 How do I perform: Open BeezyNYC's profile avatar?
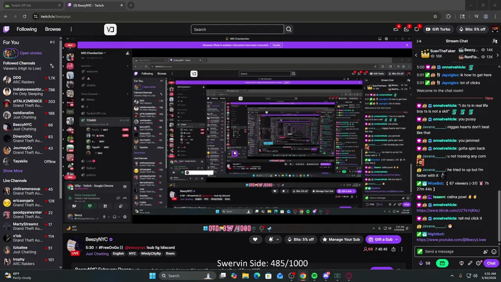(75, 246)
